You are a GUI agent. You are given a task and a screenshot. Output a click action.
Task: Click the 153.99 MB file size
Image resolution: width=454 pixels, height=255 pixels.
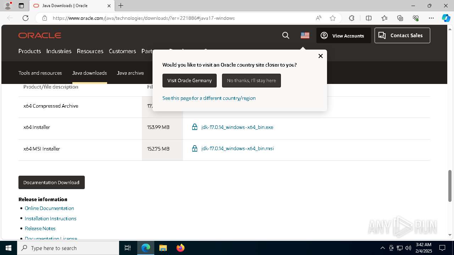pos(158,127)
